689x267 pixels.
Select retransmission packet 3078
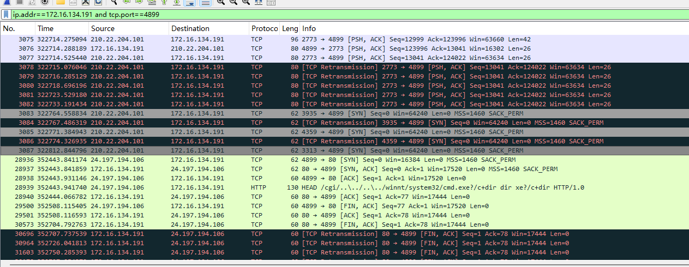coord(344,67)
